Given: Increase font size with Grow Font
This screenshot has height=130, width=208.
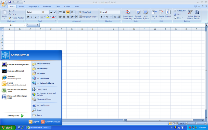Looking at the screenshot, I should point(51,12).
